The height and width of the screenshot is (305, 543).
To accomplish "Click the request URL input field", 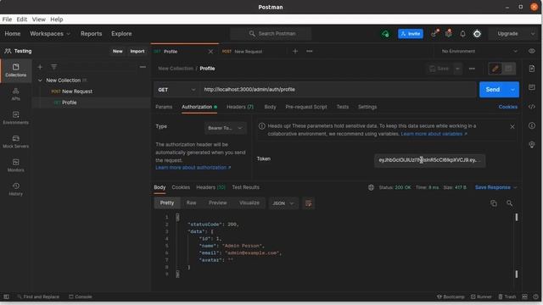I will point(338,90).
